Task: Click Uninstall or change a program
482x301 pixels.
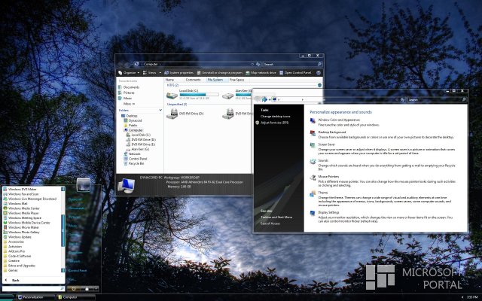Action: (220, 73)
